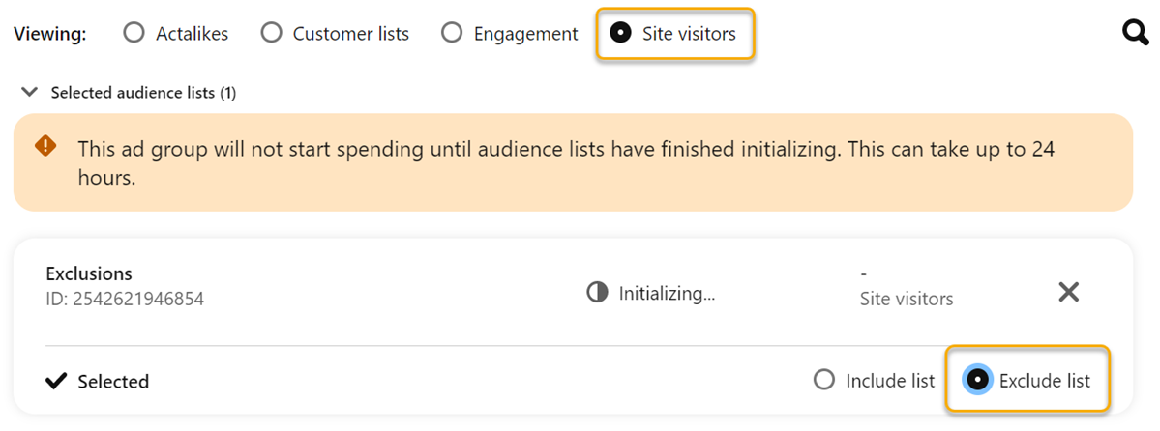
Task: Click the Selected label text
Action: click(x=113, y=382)
